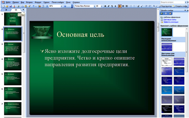The width and height of the screenshot is (189, 118).
Task: Toggle italic К formatting
Action: [109, 6]
